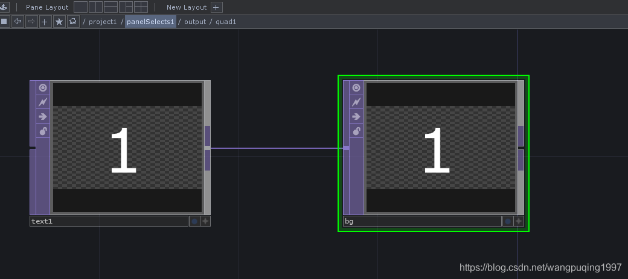Open bookmarks with the star icon
628x279 pixels.
[x=59, y=22]
